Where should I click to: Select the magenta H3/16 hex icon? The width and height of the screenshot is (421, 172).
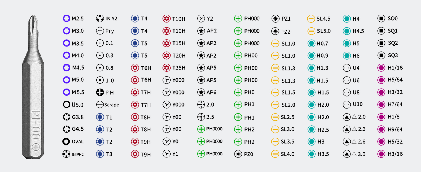click(x=381, y=154)
